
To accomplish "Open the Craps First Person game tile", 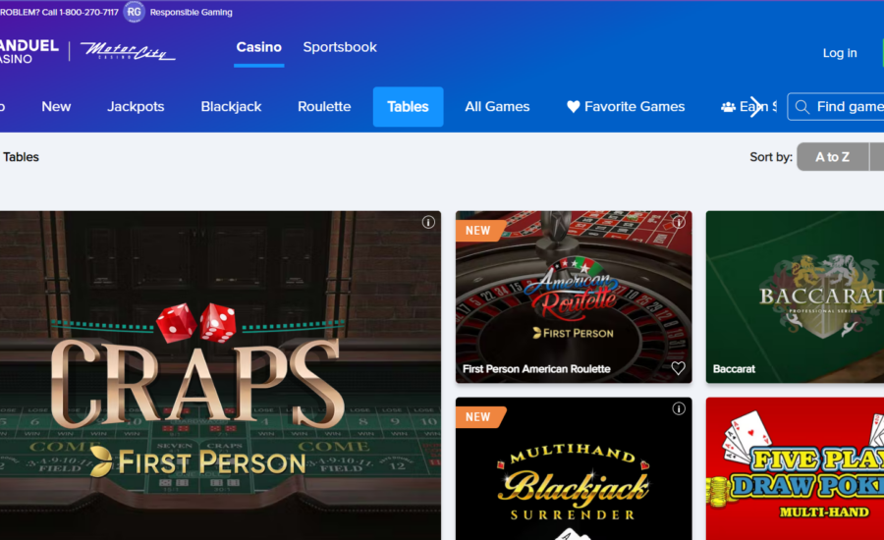I will [220, 375].
